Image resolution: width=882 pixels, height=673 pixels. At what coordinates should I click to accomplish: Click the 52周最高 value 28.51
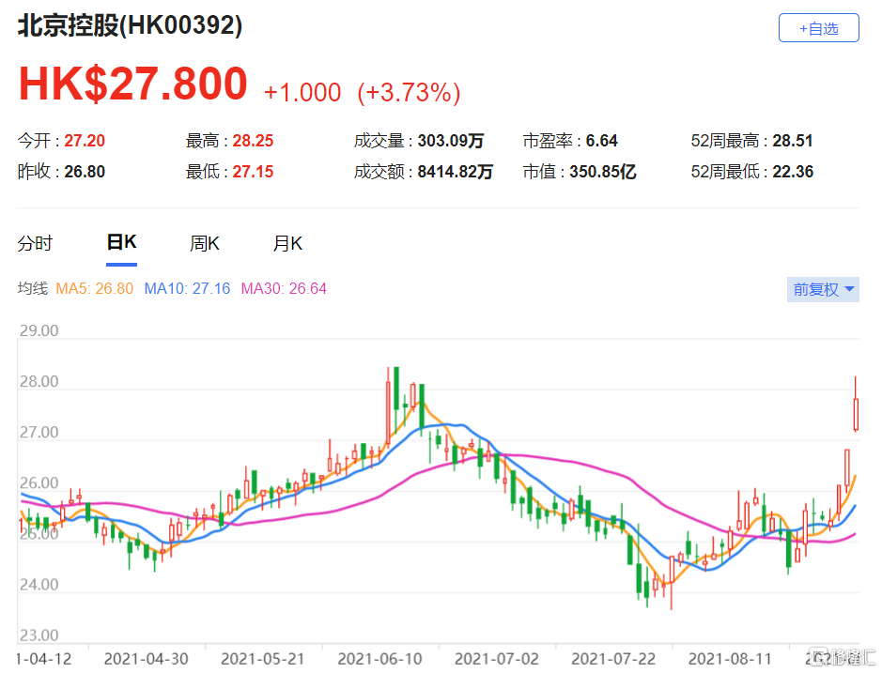point(793,141)
